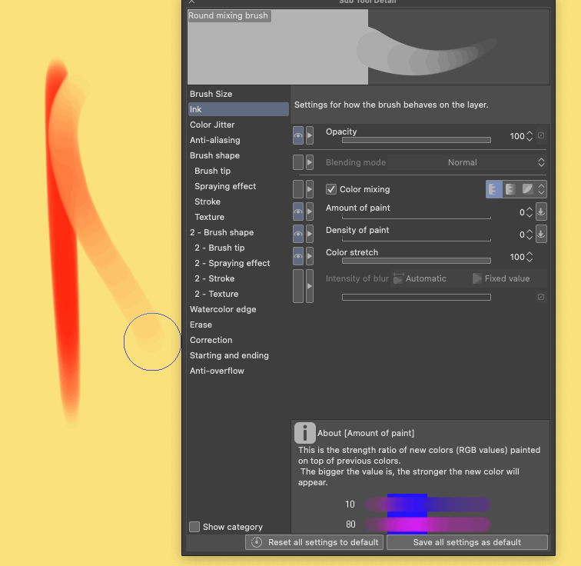Open the Color mixing mode stepper arrows
The image size is (581, 566).
541,189
